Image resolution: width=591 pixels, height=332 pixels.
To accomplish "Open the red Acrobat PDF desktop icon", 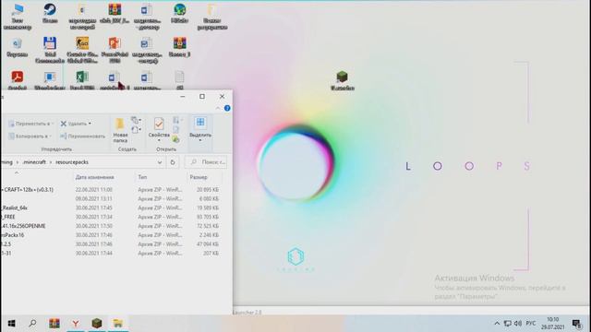I will tap(17, 80).
